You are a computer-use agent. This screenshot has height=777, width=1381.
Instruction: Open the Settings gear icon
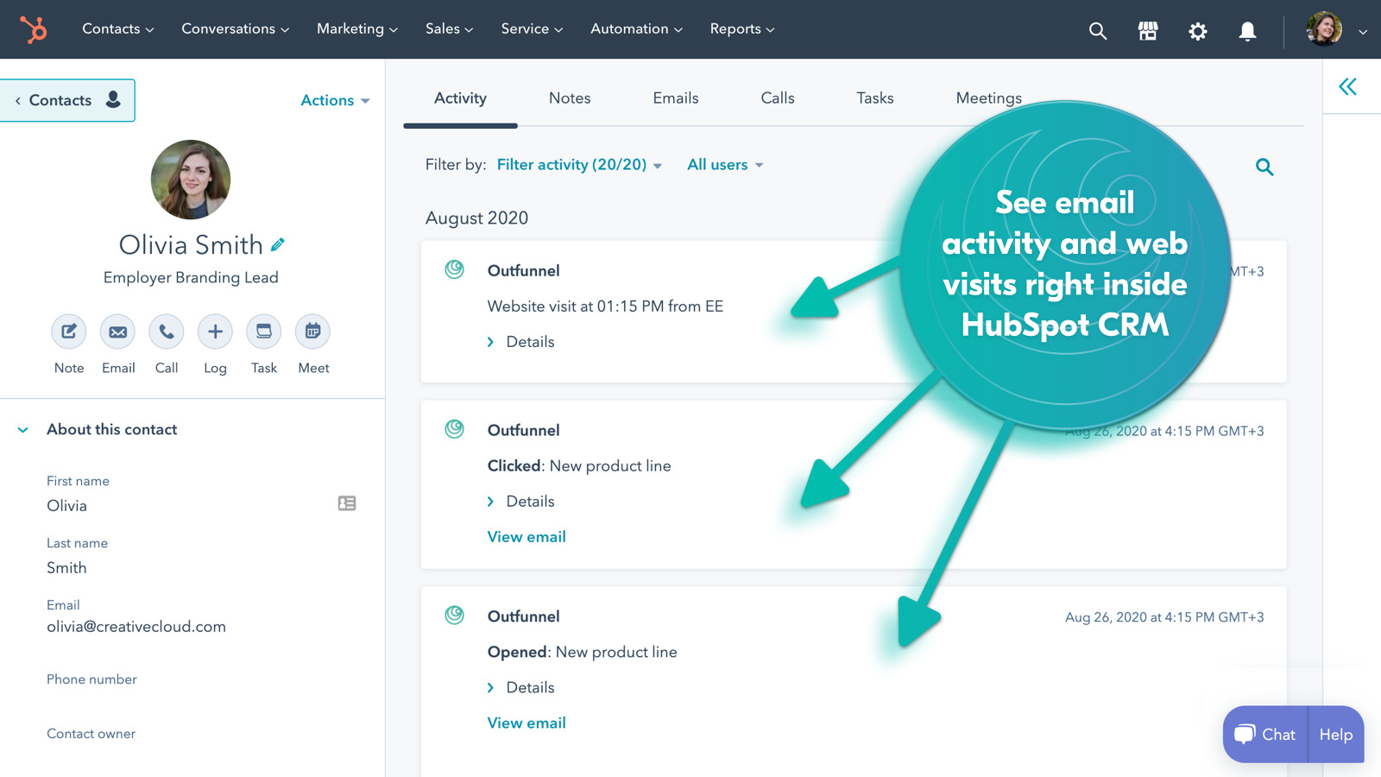point(1197,31)
